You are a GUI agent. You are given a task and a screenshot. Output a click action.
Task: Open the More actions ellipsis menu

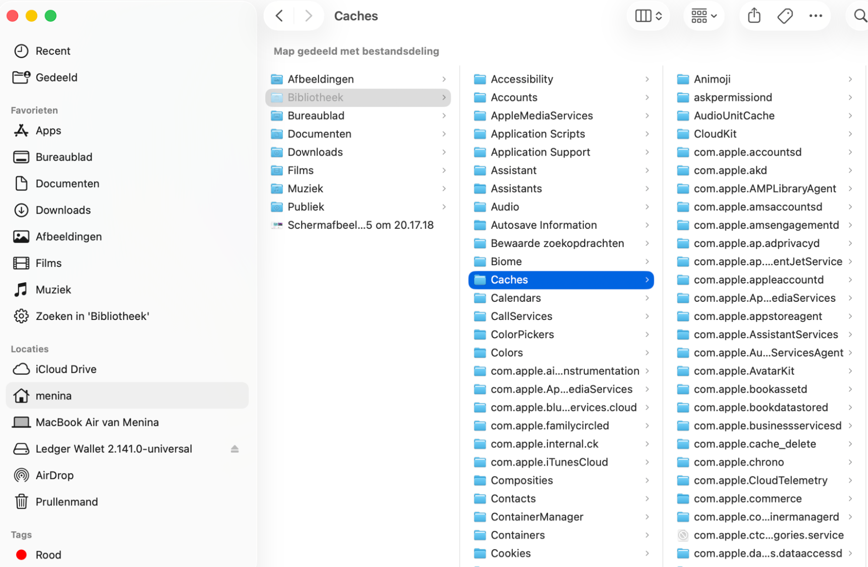815,16
